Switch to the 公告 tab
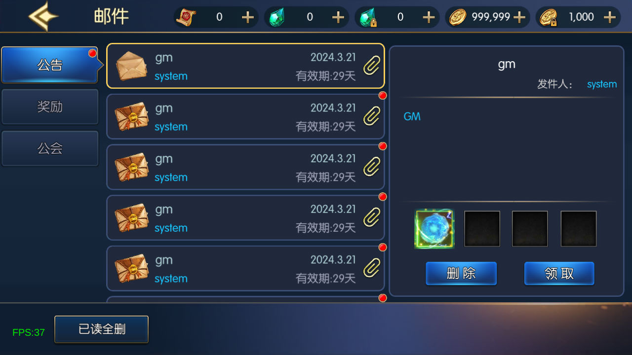Screen dimensions: 632x355 pos(50,65)
